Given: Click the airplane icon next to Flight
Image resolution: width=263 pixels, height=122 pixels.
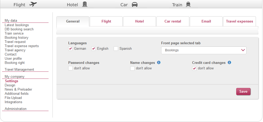Looking at the screenshot, I should [x=33, y=4].
